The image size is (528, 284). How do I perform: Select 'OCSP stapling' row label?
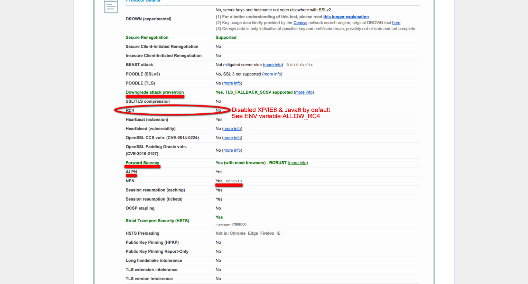pos(140,208)
